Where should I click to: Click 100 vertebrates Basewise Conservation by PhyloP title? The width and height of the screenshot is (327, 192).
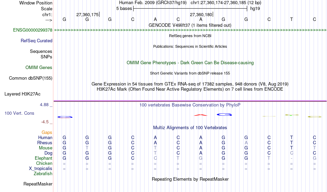pyautogui.click(x=190, y=105)
